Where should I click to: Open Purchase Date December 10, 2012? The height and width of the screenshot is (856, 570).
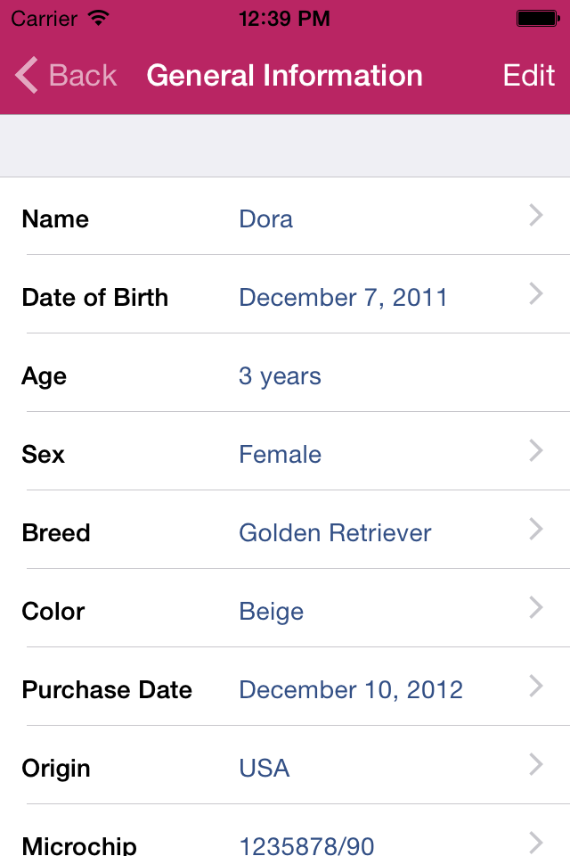(350, 690)
